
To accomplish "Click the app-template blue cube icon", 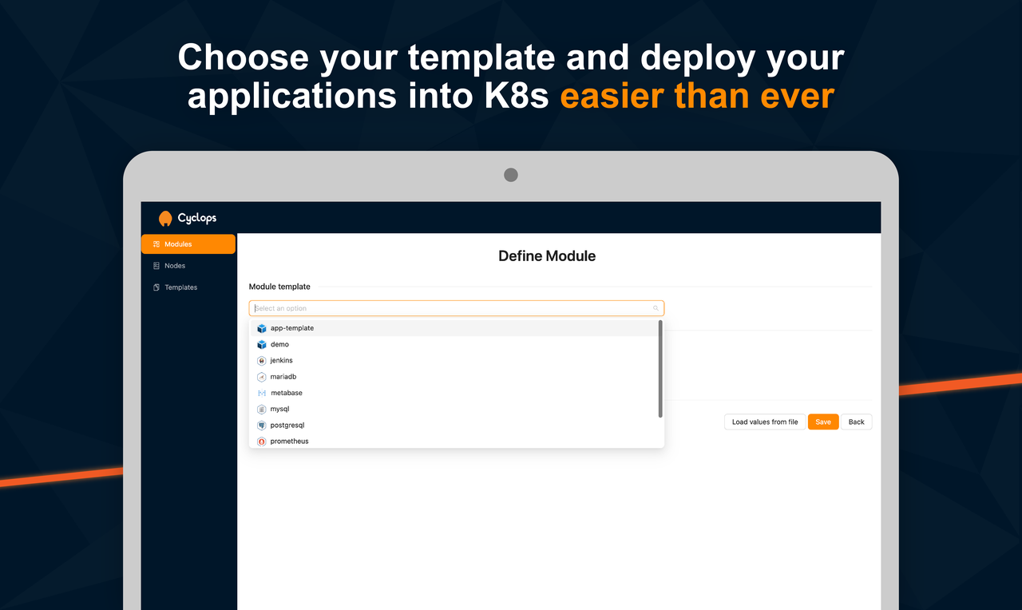I will pos(262,328).
